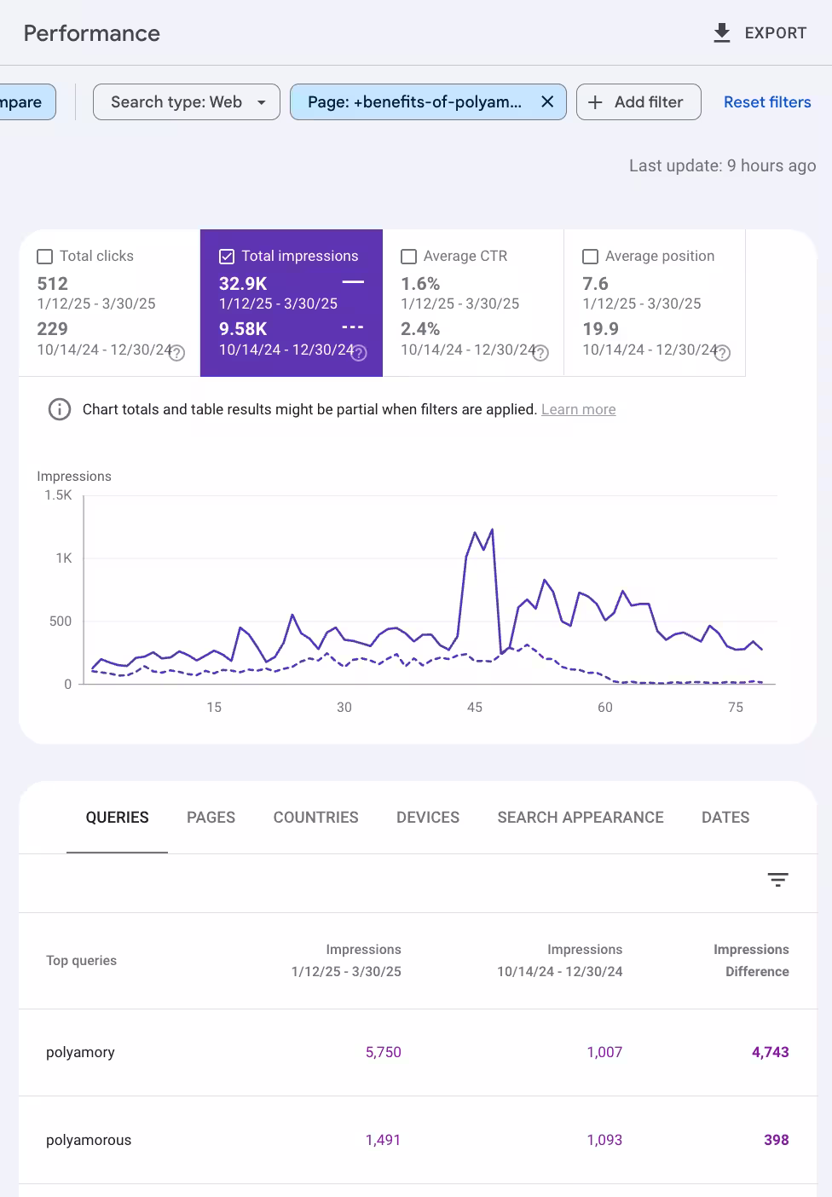Expand the Search type: Web dropdown
832x1197 pixels.
(186, 102)
